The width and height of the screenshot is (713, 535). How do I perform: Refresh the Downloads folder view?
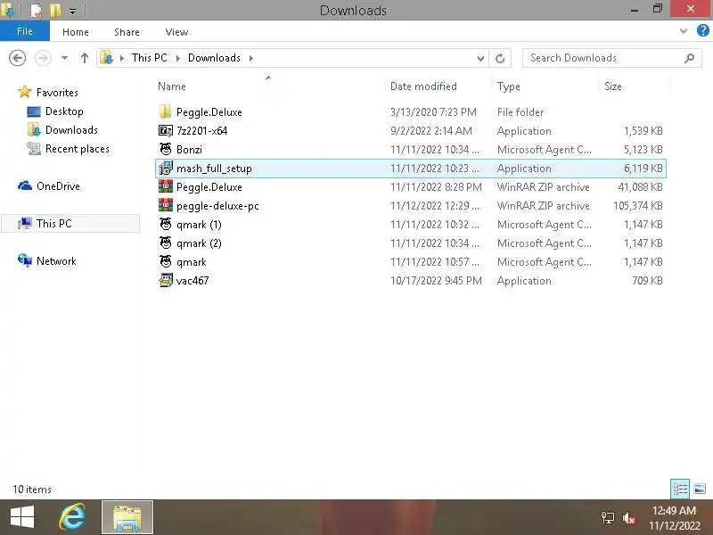click(x=500, y=58)
